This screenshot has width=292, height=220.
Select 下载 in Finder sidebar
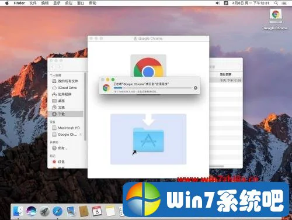[x=66, y=114]
